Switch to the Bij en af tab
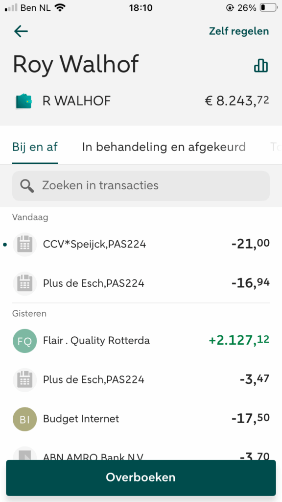The height and width of the screenshot is (502, 282). pyautogui.click(x=35, y=147)
